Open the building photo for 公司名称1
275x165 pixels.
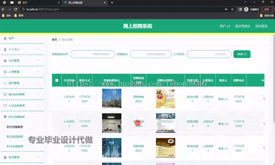click(x=112, y=98)
